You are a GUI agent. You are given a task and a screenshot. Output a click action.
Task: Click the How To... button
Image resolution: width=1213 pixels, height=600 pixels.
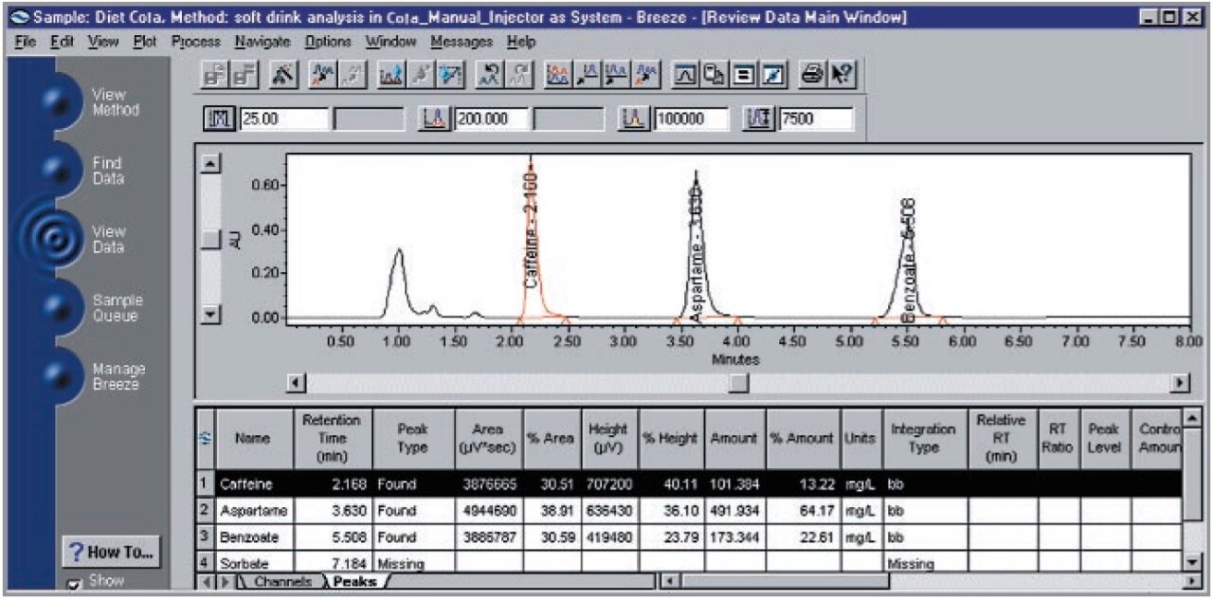click(x=111, y=553)
